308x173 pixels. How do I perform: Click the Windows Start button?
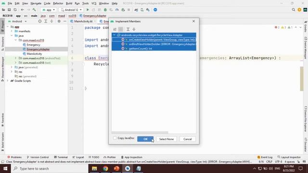[5, 169]
